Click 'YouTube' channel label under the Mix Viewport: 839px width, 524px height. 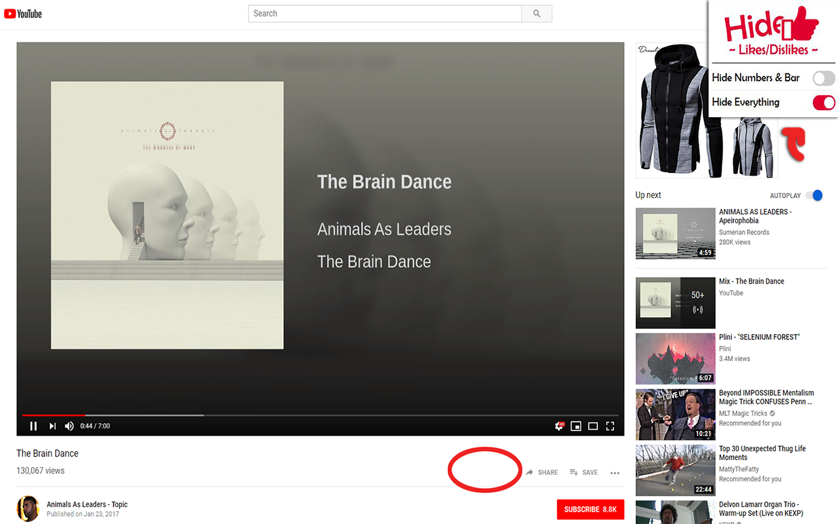click(x=731, y=293)
